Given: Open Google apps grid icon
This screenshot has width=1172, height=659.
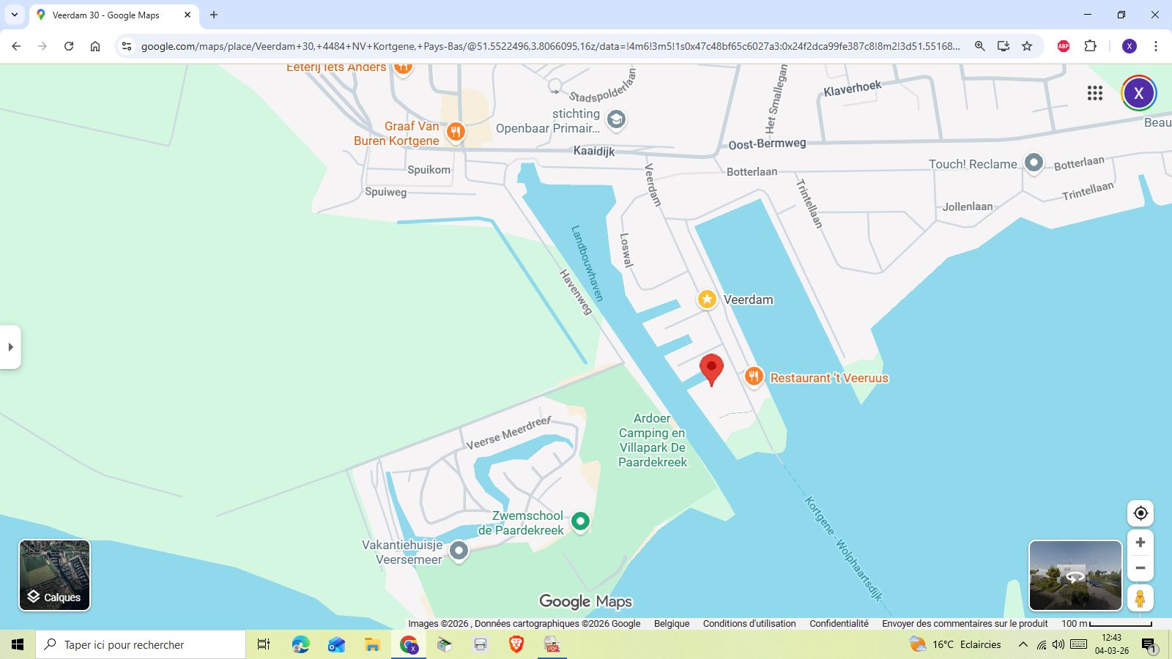Looking at the screenshot, I should pos(1094,93).
